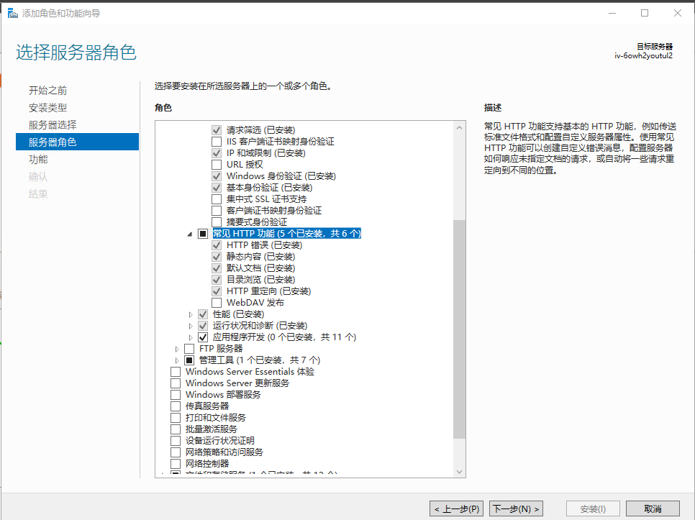Tick the WebDAV 发布 checkbox
695x520 pixels.
click(x=217, y=303)
